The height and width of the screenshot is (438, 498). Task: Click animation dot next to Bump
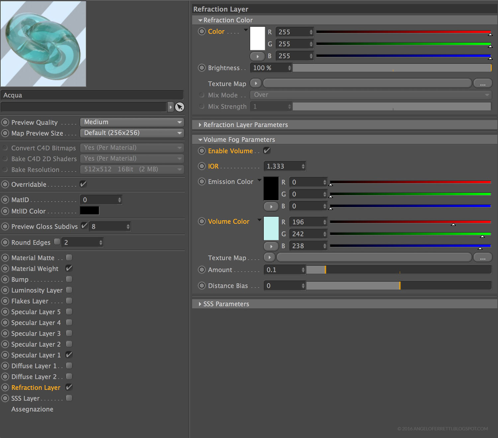[5, 279]
